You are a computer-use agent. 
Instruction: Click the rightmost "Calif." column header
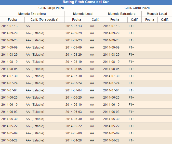[x=165, y=20]
